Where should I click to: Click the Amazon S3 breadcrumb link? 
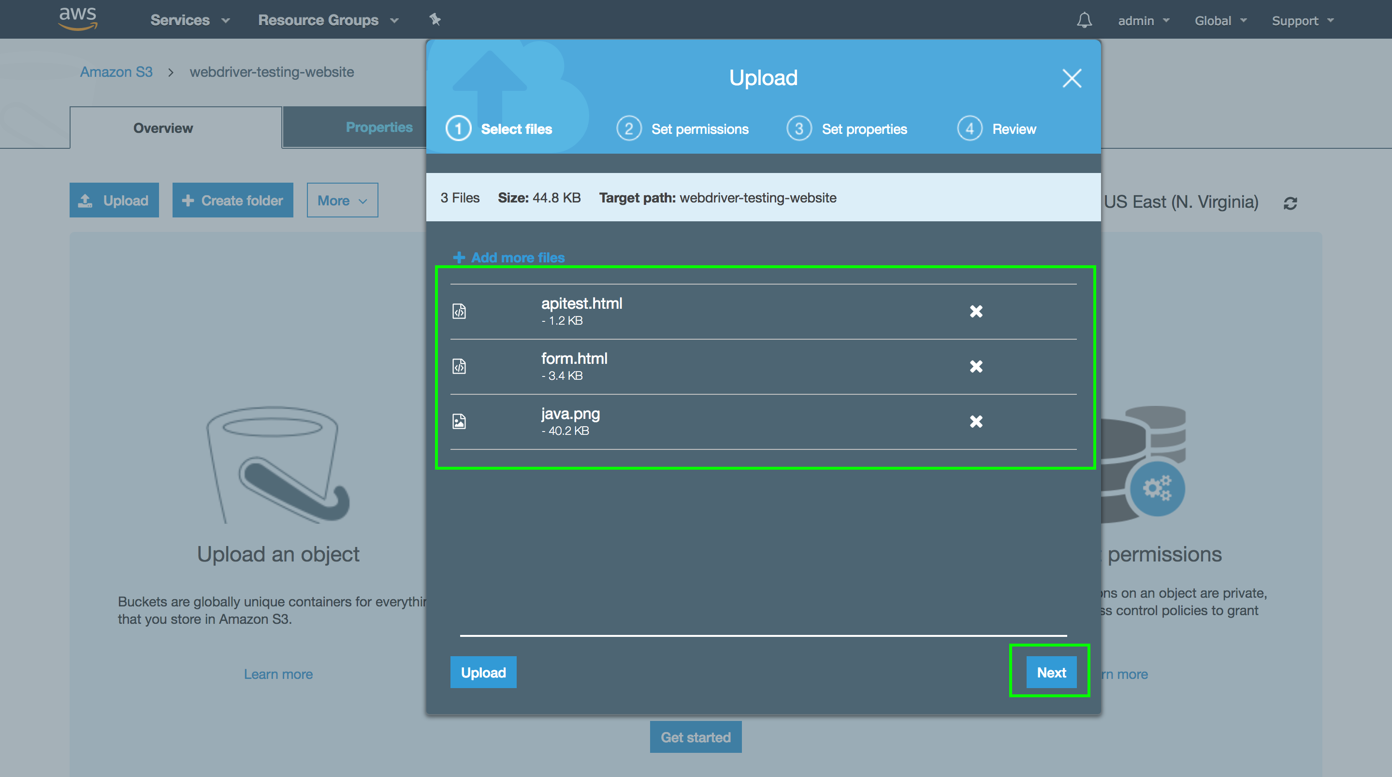click(x=116, y=72)
